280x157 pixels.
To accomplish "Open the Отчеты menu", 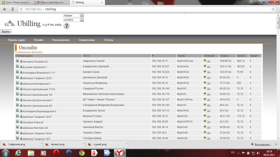I will (109, 40).
